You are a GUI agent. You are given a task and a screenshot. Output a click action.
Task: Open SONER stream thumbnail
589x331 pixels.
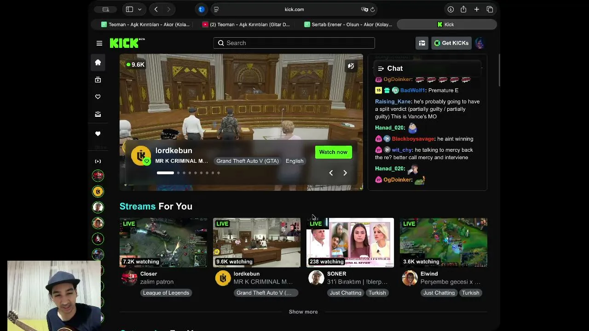pyautogui.click(x=350, y=242)
